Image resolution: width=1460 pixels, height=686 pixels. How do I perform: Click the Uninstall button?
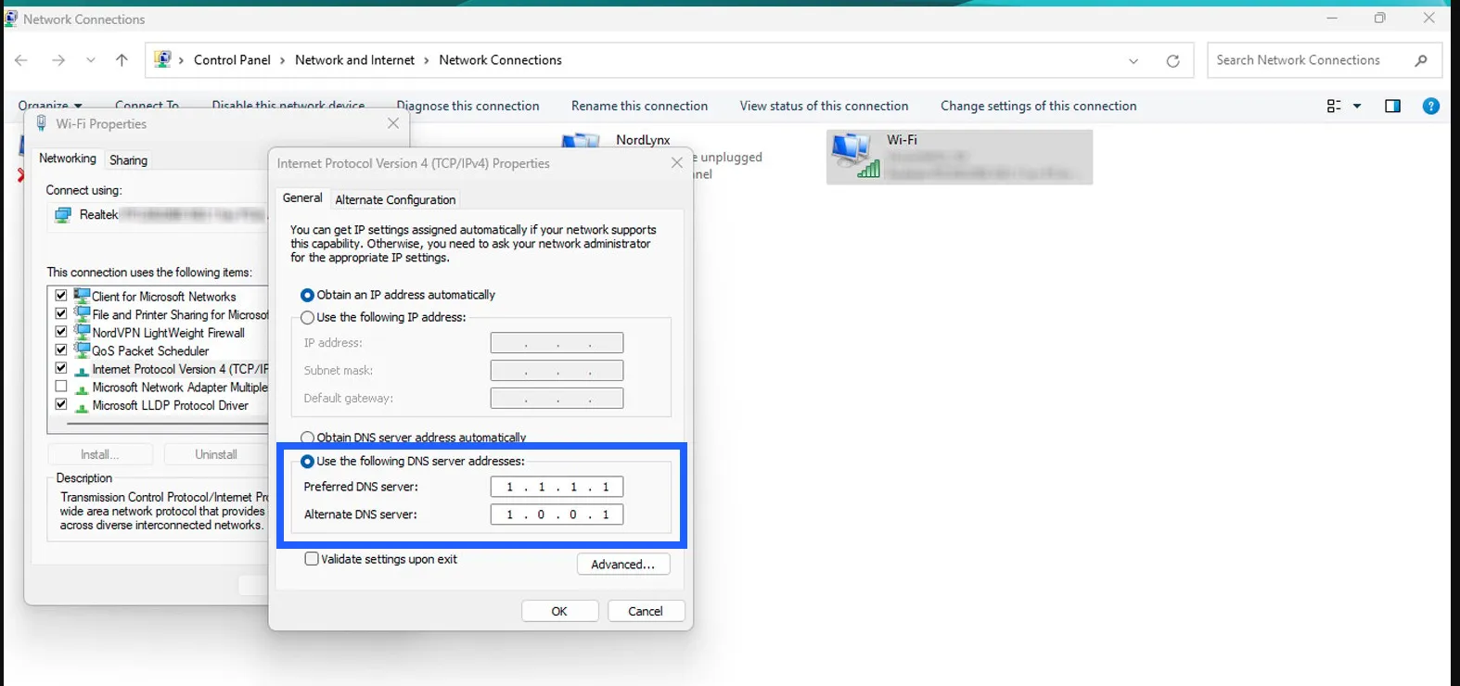click(x=216, y=454)
